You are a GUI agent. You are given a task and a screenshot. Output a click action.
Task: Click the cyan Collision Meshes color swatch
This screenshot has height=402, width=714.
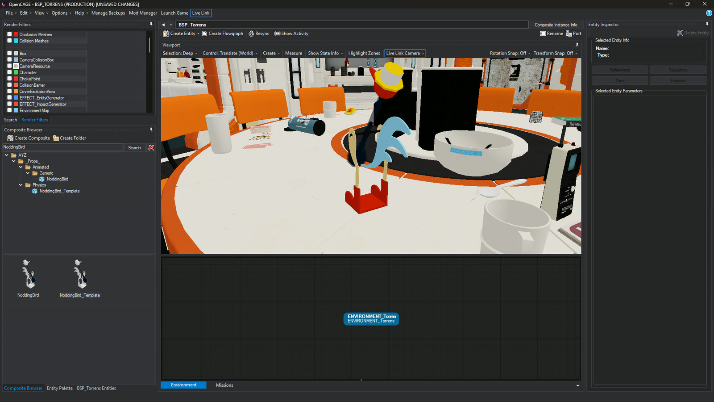tap(16, 41)
